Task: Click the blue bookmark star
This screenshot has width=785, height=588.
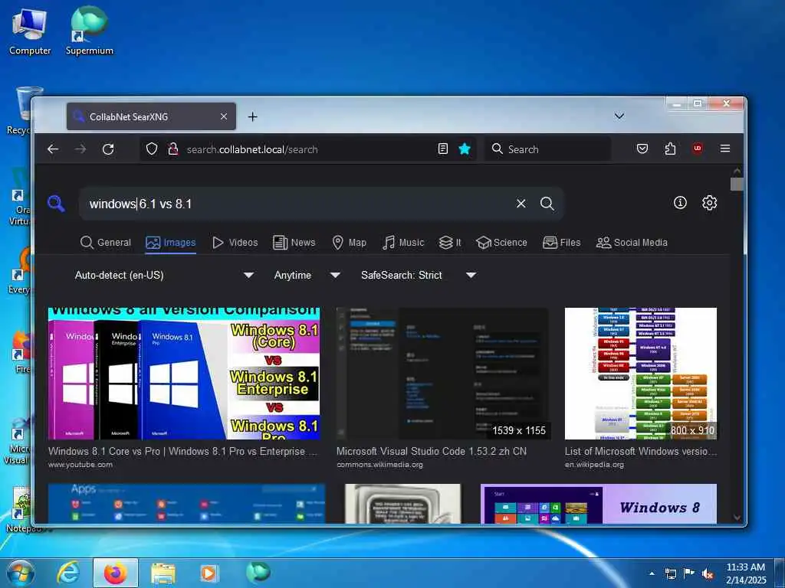Action: pyautogui.click(x=465, y=149)
